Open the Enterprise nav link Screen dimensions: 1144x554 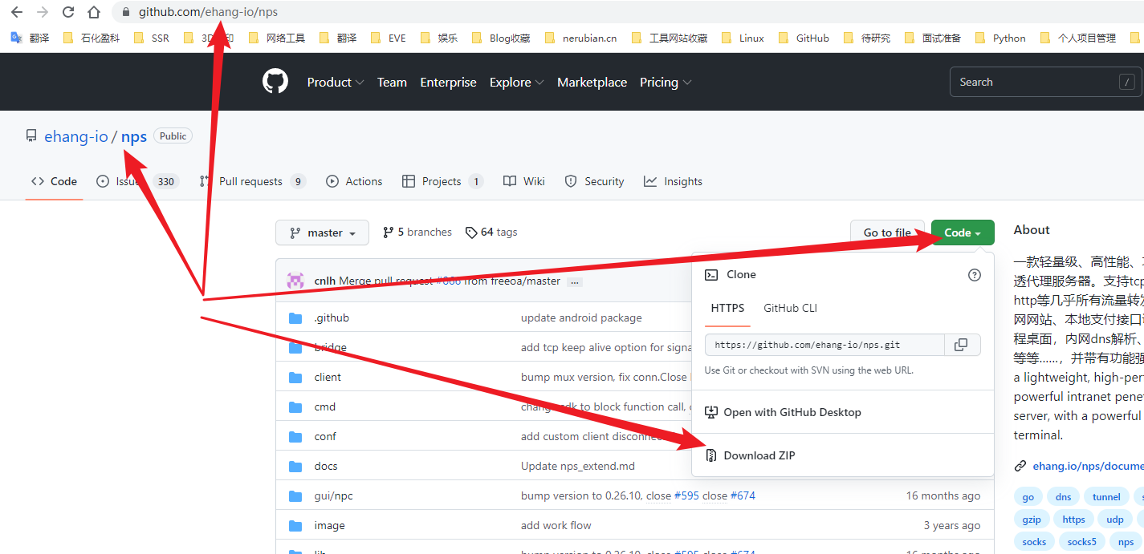(x=448, y=82)
